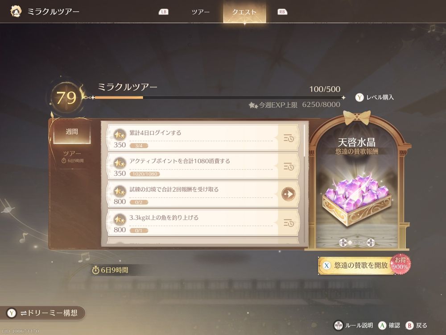Screen dimensions: 446x335
Task: Select the クエスト tab at top
Action: point(244,12)
